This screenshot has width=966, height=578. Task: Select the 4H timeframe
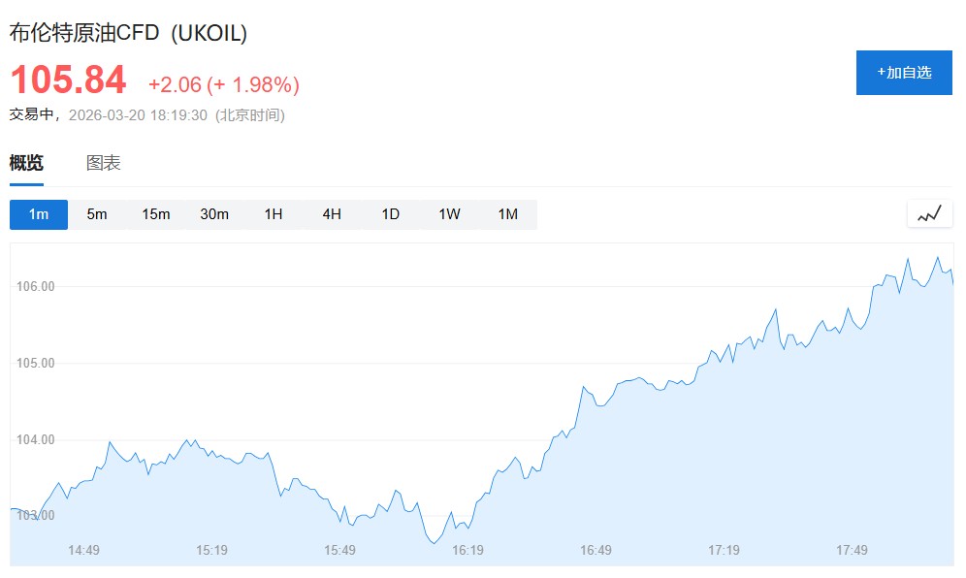[x=332, y=214]
